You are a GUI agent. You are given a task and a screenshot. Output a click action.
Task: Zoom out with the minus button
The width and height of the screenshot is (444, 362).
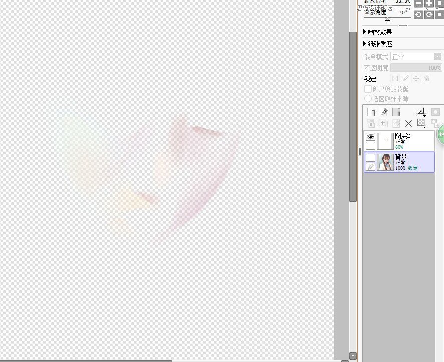(x=418, y=3)
